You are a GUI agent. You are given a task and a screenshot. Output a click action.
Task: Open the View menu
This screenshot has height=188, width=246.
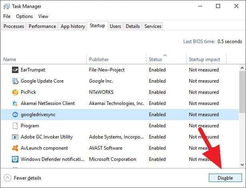coord(43,16)
